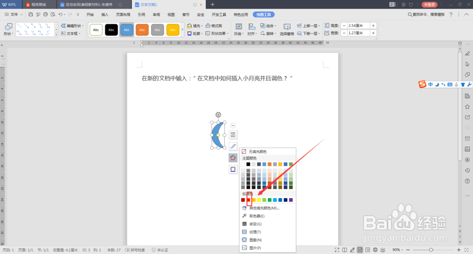This screenshot has width=473, height=254.
Task: Collapse the ribbon with the top-right chevron
Action: pos(466,15)
